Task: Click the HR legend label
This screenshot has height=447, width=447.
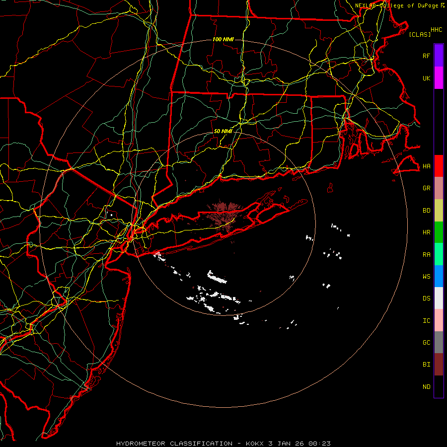Action: [426, 232]
